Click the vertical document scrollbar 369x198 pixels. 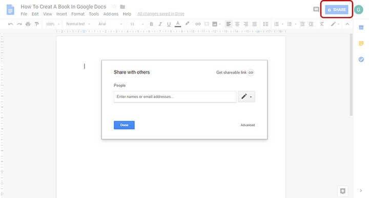351,75
